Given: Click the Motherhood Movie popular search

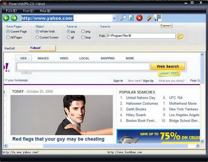Looking at the screenshot, I should click(x=183, y=104).
